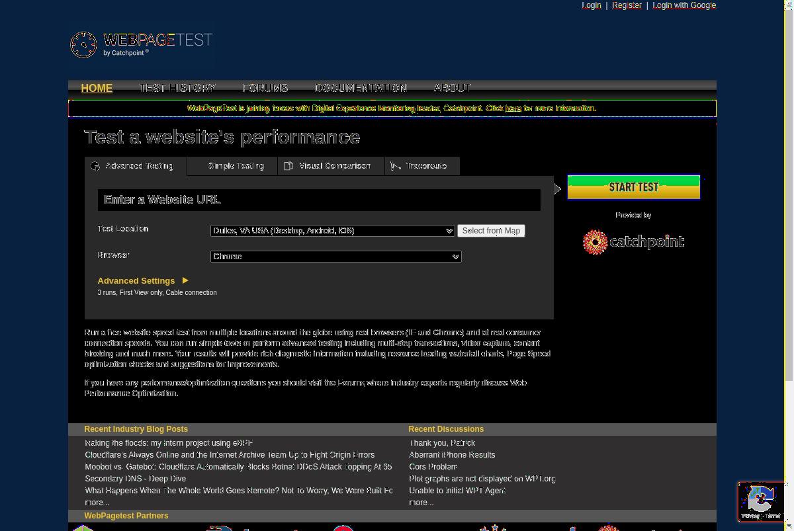Click the 'here' link in announcement banner
The width and height of the screenshot is (794, 531).
513,108
